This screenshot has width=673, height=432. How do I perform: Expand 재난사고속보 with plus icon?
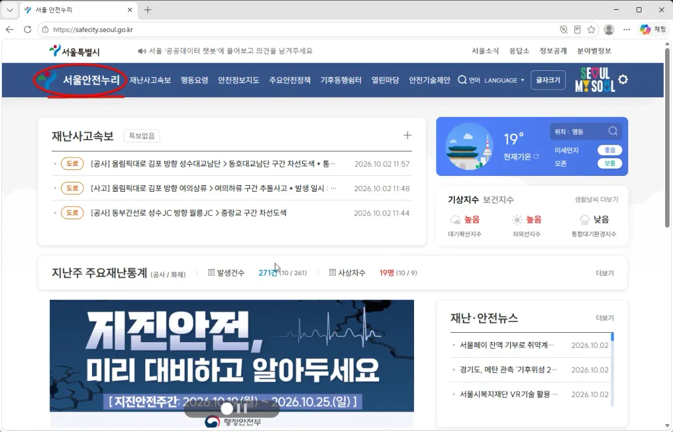coord(407,135)
